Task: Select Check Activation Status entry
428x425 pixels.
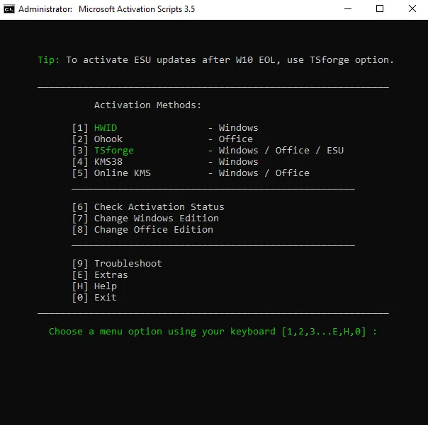Action: pyautogui.click(x=148, y=207)
